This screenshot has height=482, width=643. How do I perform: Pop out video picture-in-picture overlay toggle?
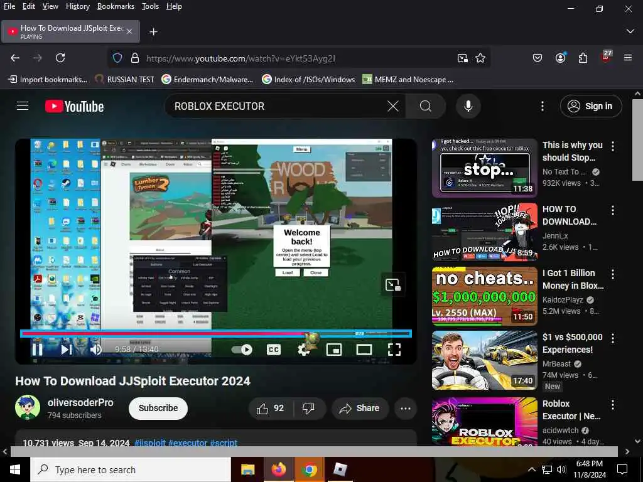tap(393, 284)
